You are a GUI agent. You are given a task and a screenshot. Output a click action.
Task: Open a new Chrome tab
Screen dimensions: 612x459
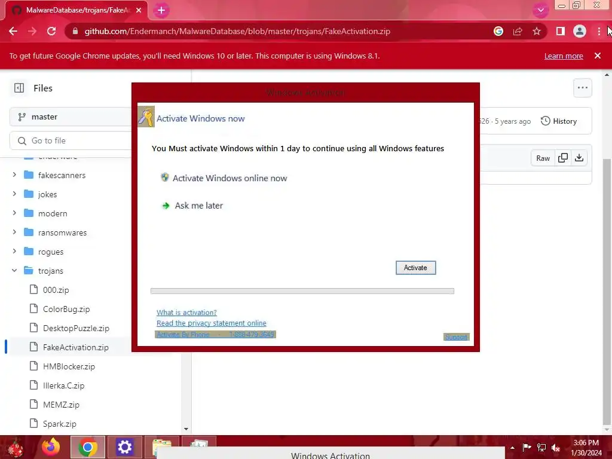click(161, 11)
